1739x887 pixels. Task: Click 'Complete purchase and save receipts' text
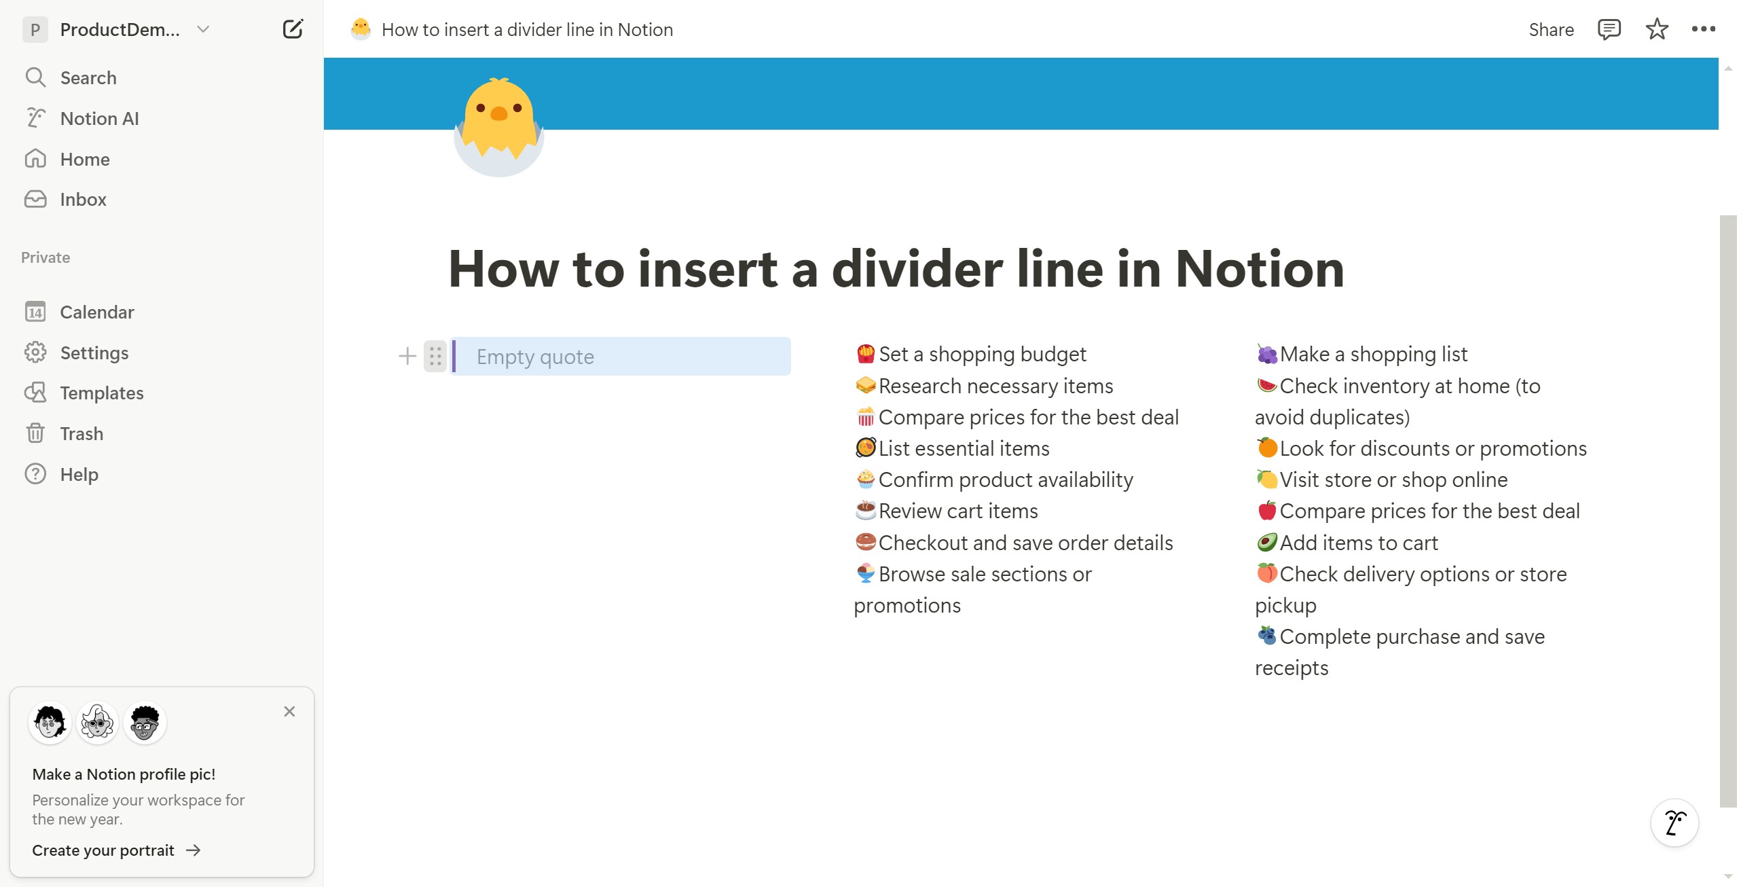[1400, 652]
